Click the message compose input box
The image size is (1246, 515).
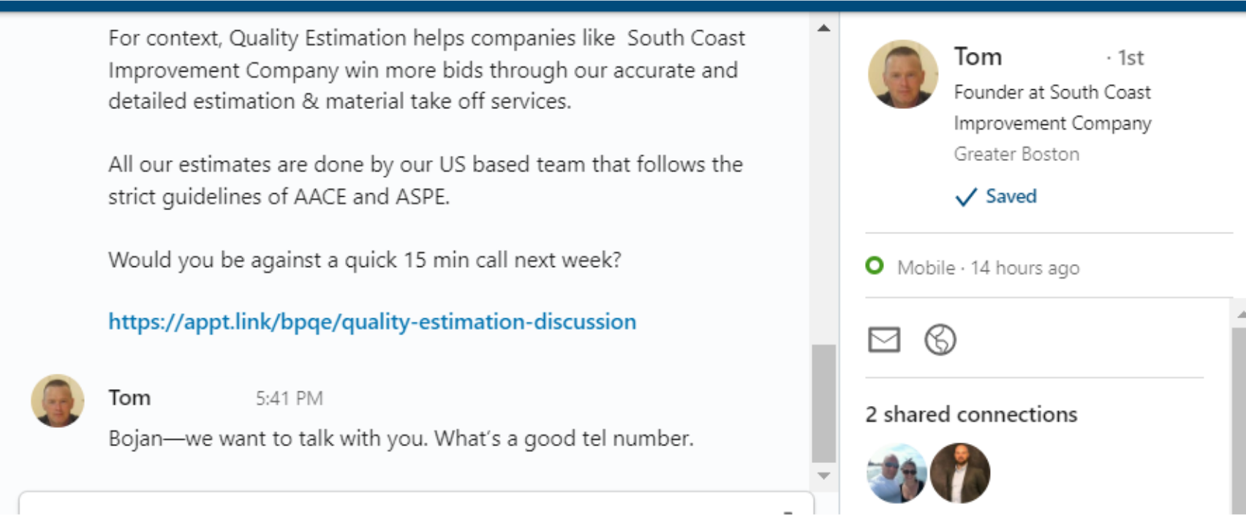tap(416, 503)
